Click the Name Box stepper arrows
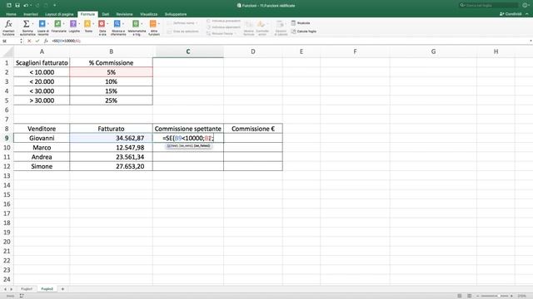Screen dimensions: 533x299 point(21,41)
